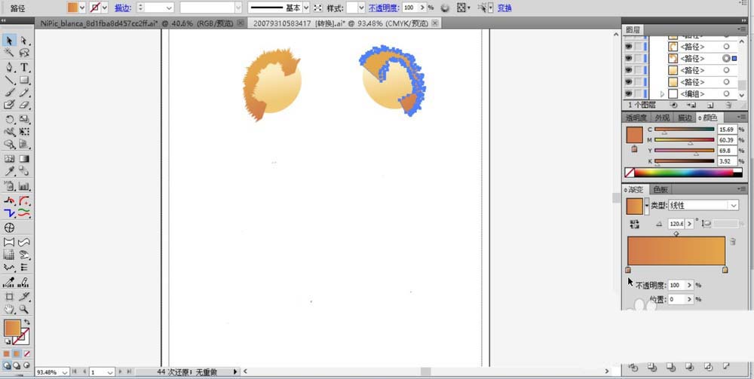Click the toolbox Fill swatch
Screen dimensions: 754x379
[x=12, y=328]
